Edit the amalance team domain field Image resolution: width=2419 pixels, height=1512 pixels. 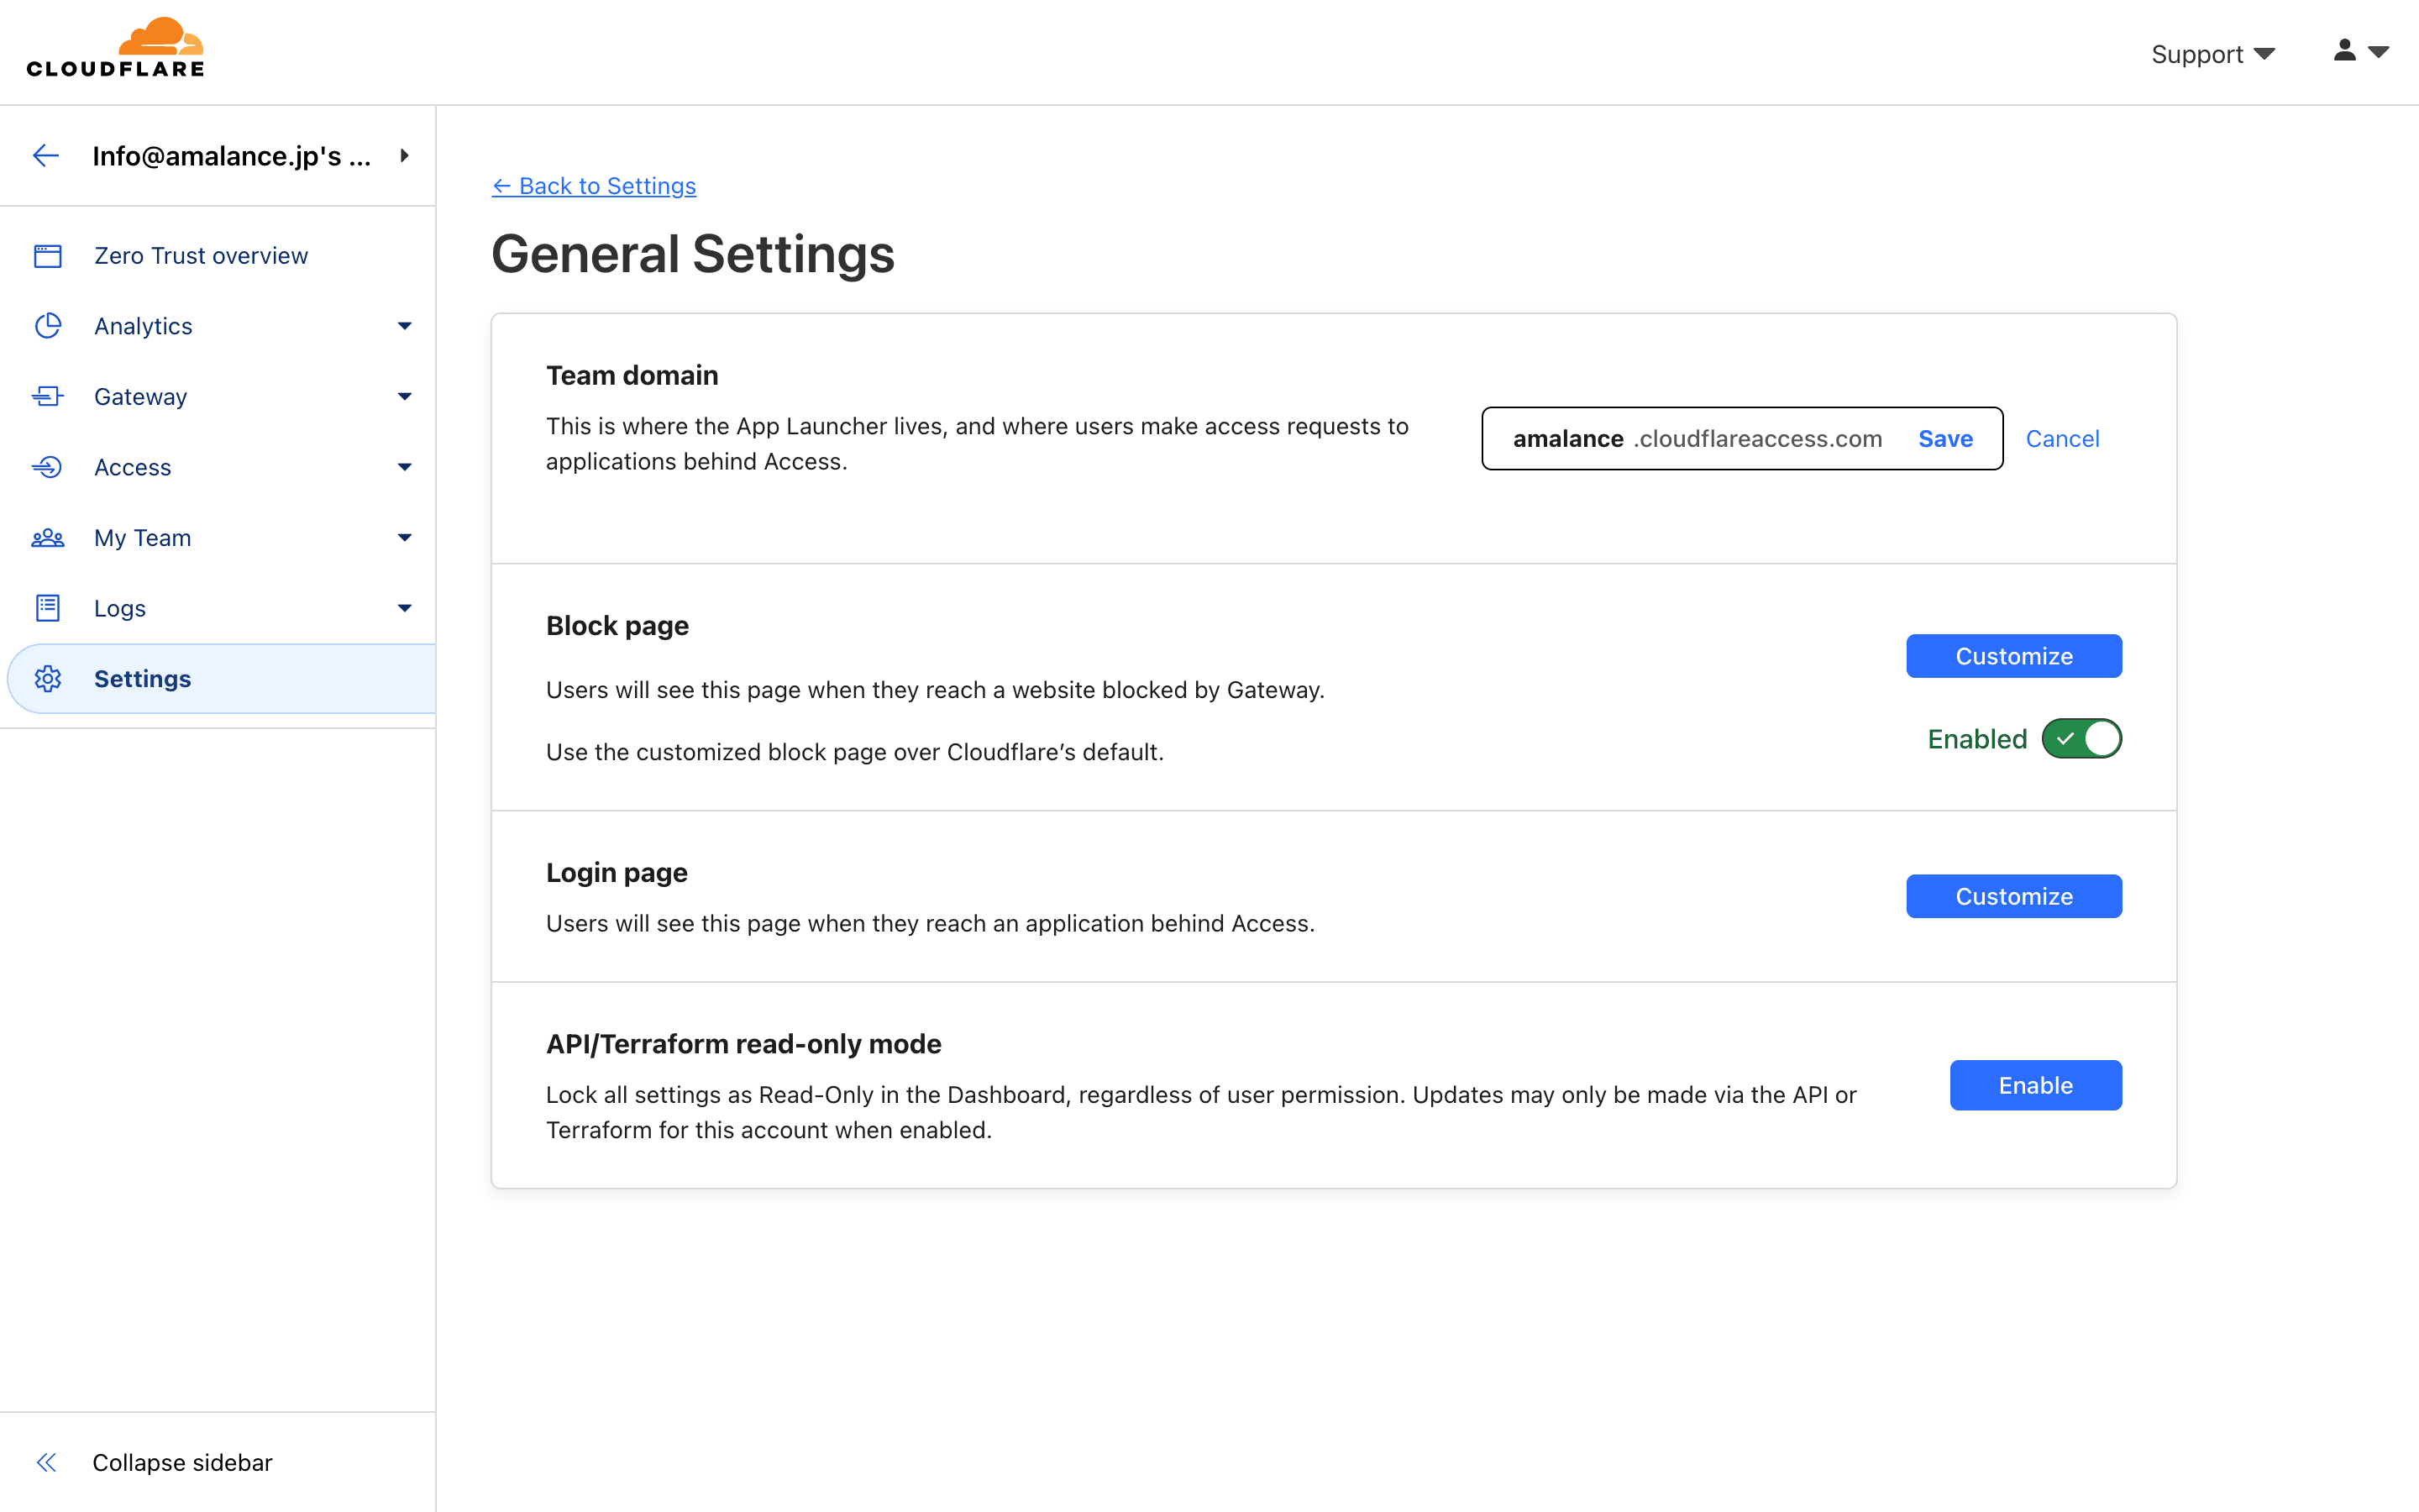click(x=1567, y=438)
